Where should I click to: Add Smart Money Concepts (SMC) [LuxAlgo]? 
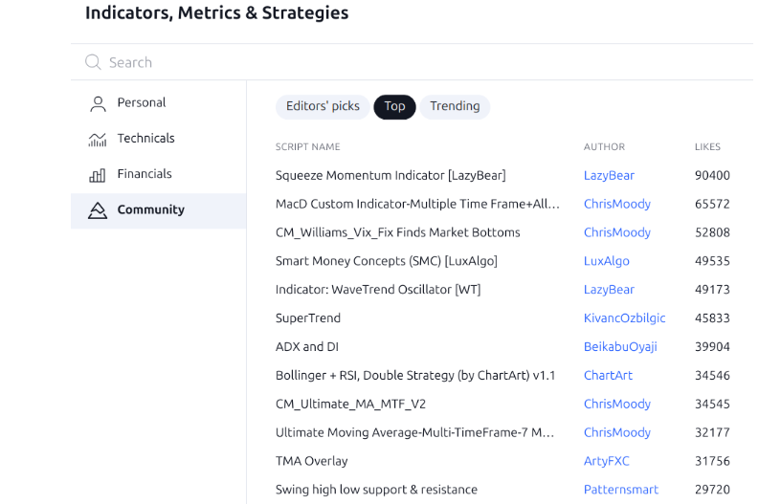386,261
